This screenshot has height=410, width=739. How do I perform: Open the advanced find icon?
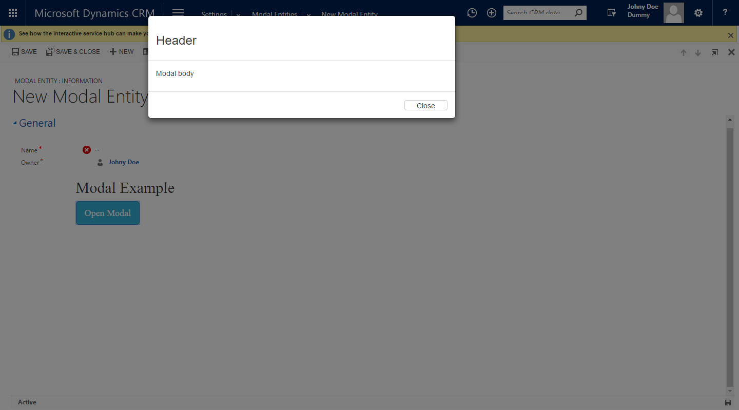click(611, 13)
